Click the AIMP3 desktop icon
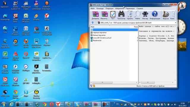This screenshot has height=107, width=190. (15, 43)
